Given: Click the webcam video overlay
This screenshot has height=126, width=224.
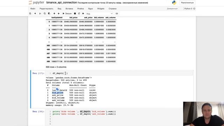Looking at the screenshot, I should coord(203,114).
